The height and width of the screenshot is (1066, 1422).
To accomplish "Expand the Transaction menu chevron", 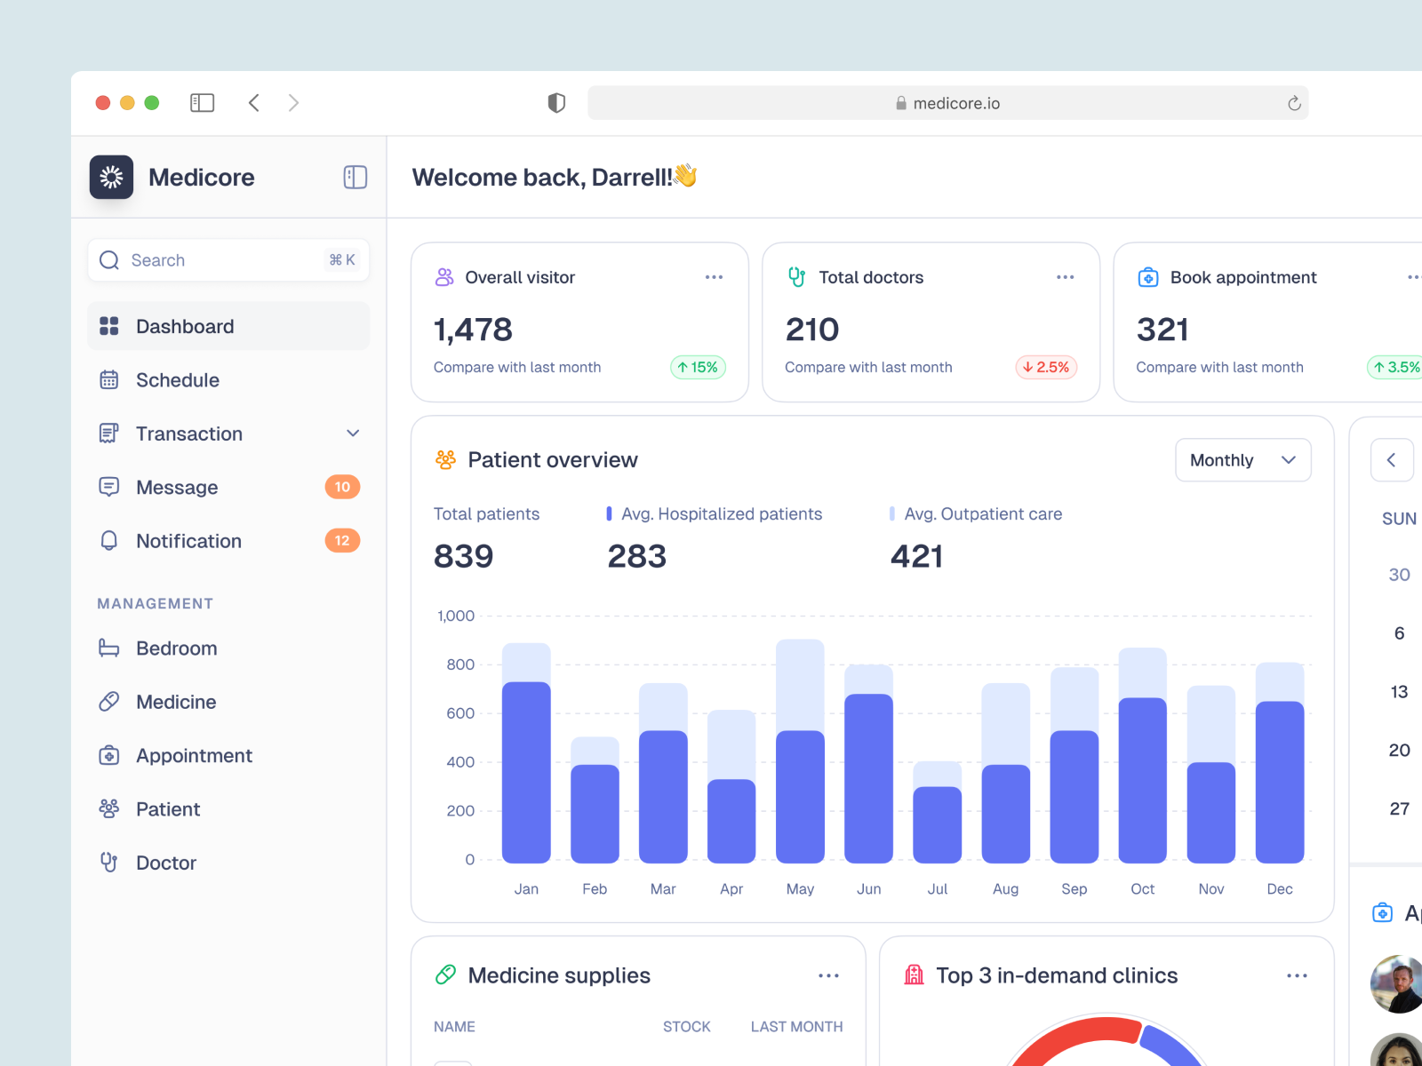I will point(353,434).
